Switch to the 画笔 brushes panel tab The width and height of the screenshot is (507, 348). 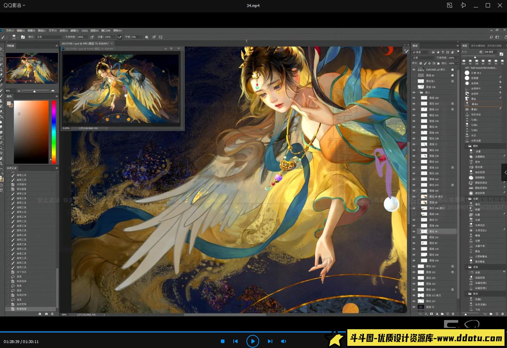pyautogui.click(x=465, y=46)
